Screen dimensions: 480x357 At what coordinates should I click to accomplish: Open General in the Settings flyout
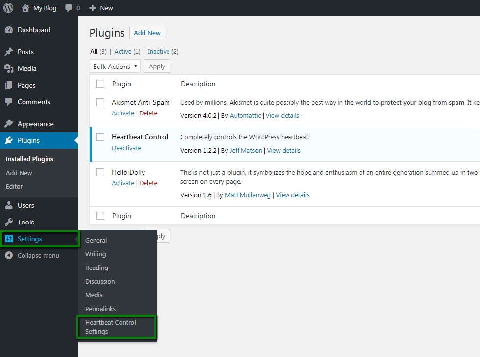[96, 241]
